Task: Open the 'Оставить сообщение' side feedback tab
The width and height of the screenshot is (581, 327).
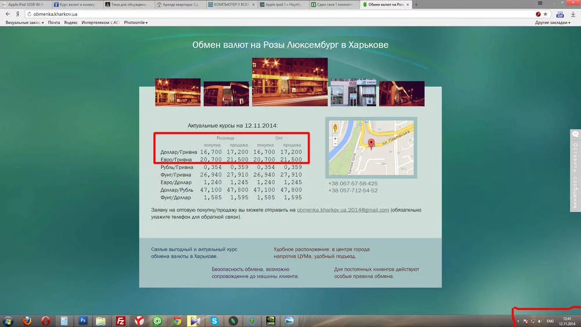Action: pos(575,170)
